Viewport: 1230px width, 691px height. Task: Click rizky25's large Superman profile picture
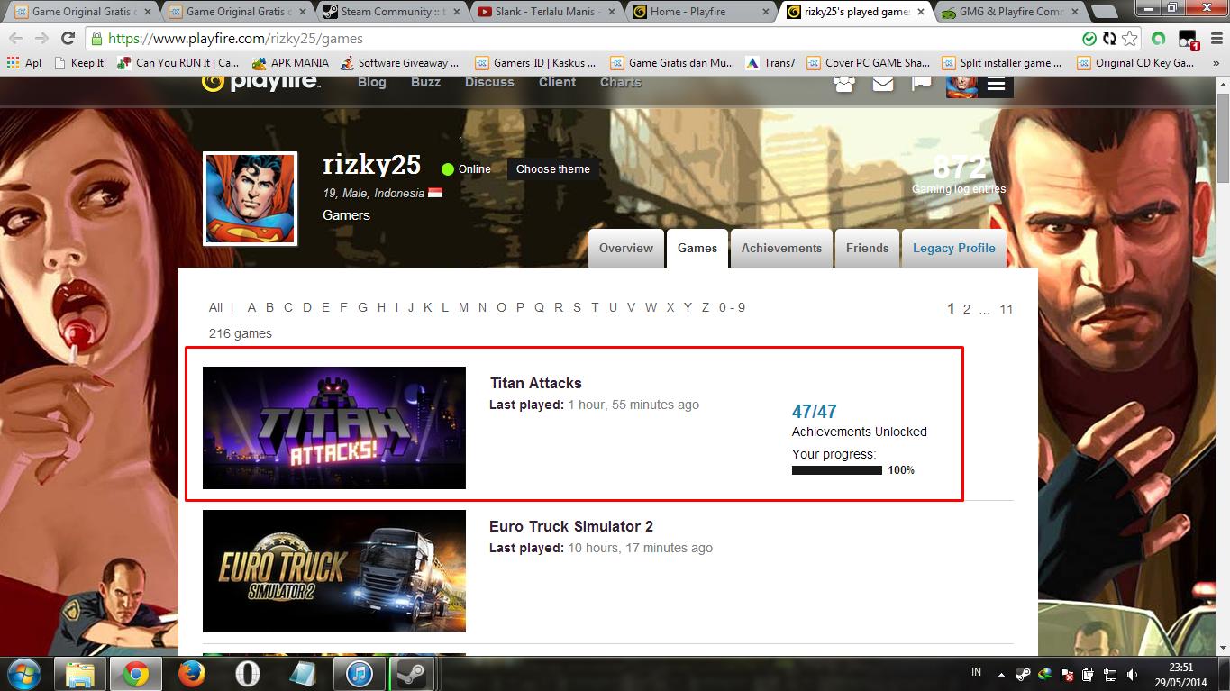pyautogui.click(x=251, y=198)
